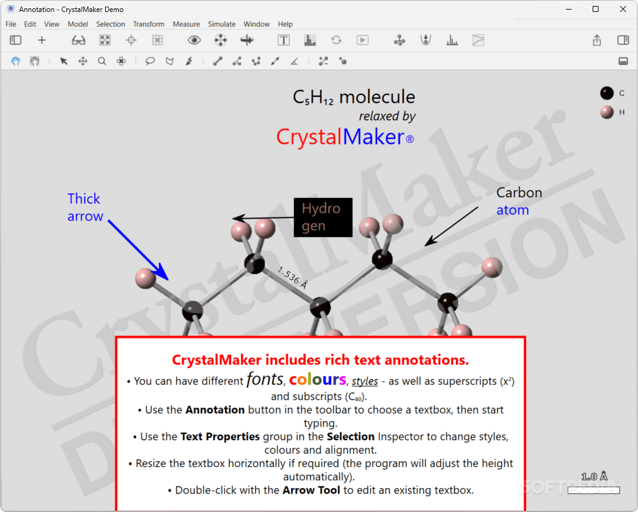This screenshot has width=638, height=512.
Task: Click the H atom color swatch in legend
Action: [x=606, y=112]
